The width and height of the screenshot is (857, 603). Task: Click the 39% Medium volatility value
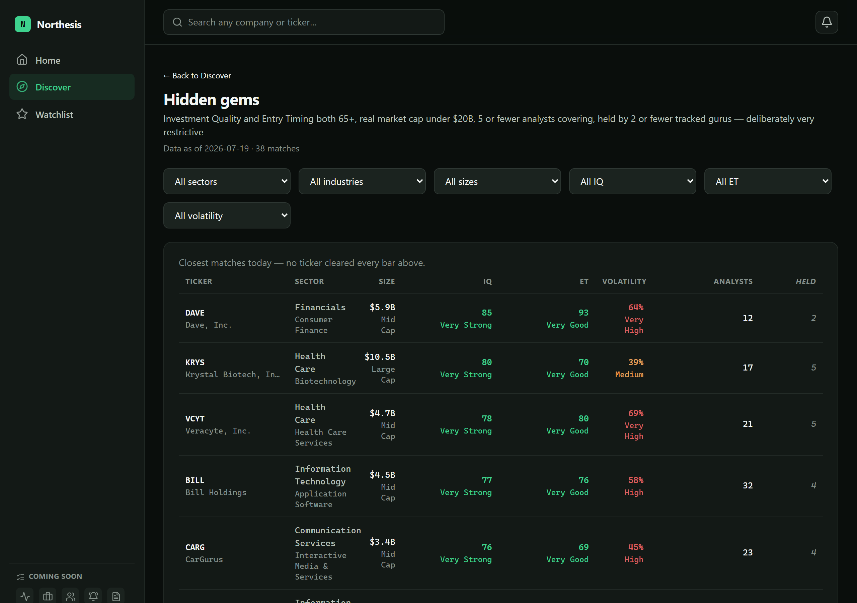(629, 368)
